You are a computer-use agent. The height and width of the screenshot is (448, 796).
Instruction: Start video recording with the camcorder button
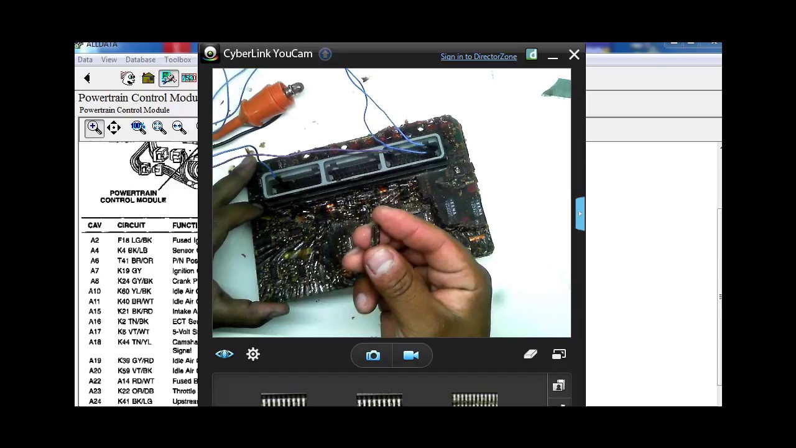pyautogui.click(x=411, y=355)
